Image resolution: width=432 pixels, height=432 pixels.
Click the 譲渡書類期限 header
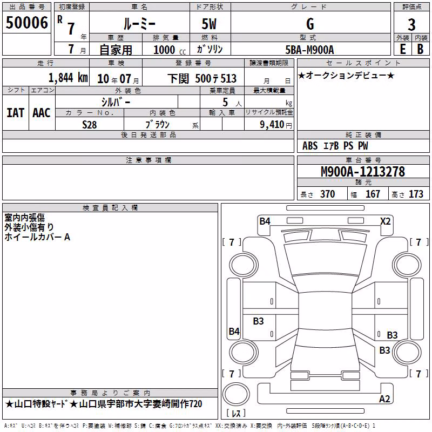(x=269, y=63)
